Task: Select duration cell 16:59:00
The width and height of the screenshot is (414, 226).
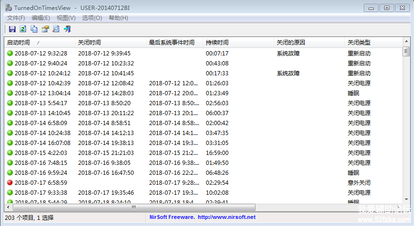Action: tap(217, 153)
